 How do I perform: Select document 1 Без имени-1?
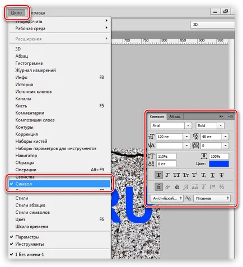[x=59, y=255]
